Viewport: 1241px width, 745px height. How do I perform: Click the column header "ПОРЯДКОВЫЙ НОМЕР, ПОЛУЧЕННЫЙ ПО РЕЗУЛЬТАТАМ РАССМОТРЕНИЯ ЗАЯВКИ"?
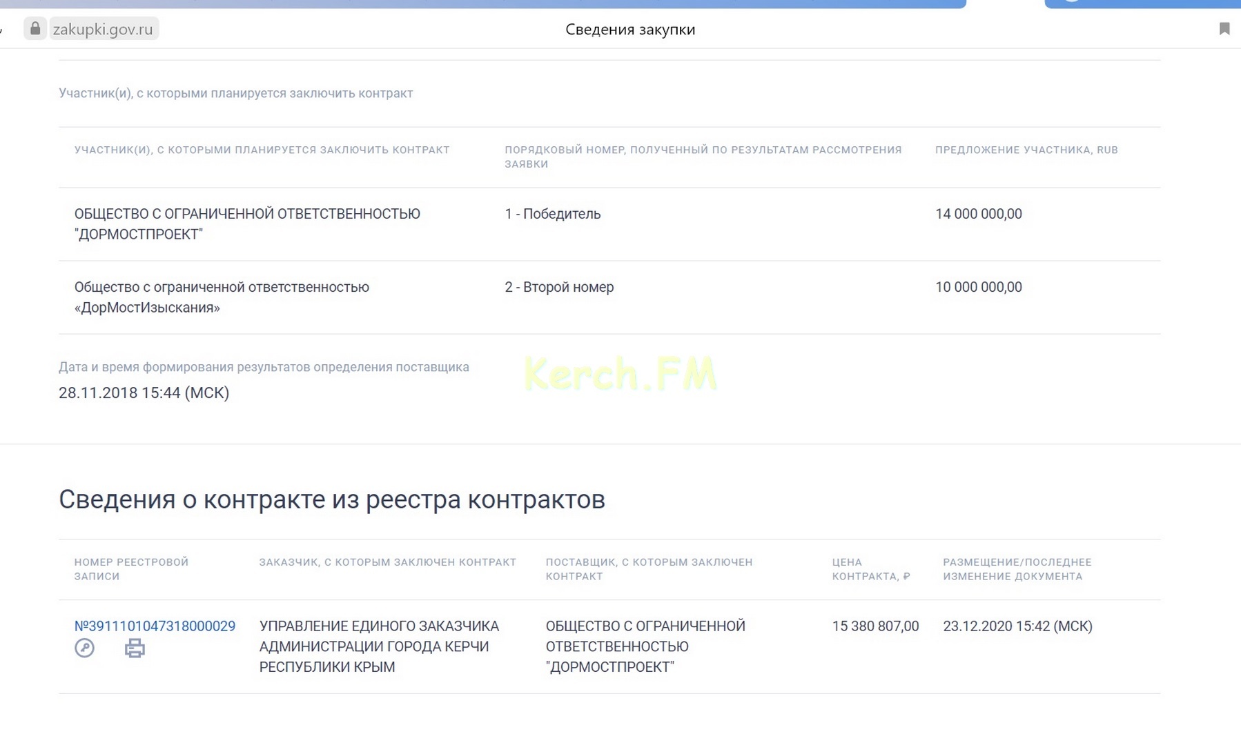point(703,157)
